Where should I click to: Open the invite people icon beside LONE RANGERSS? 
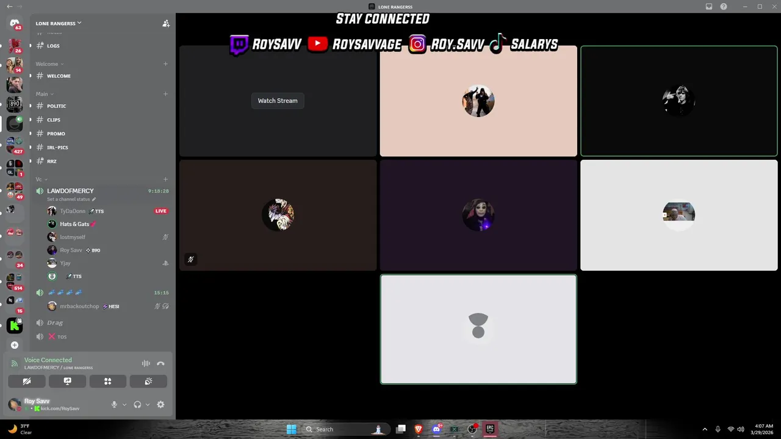pyautogui.click(x=165, y=23)
